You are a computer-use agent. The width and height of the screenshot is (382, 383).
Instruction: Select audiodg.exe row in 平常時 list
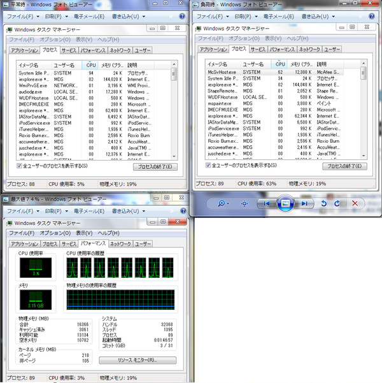pos(85,92)
